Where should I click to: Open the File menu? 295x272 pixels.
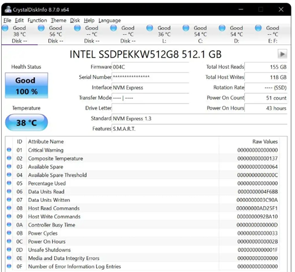click(x=7, y=21)
